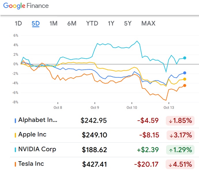Open the NVIDIA Corp stock row
This screenshot has width=199, height=170.
click(x=37, y=149)
